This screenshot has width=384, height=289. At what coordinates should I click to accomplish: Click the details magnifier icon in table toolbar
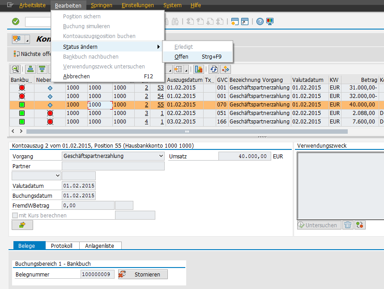click(16, 69)
